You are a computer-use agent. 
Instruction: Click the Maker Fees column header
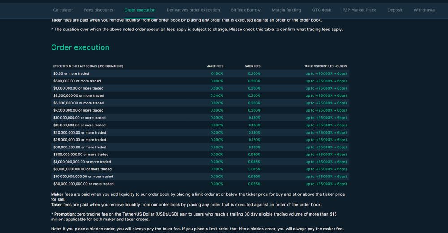pyautogui.click(x=215, y=66)
